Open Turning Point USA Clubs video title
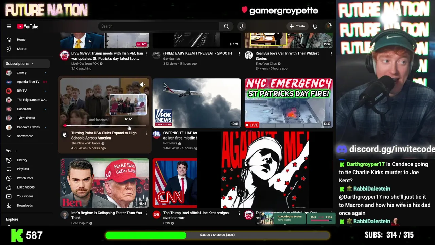435x245 pixels. 104,135
